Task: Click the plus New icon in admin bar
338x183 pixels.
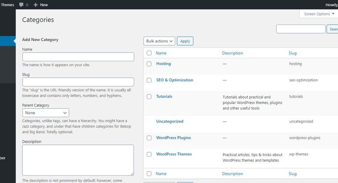Action: pyautogui.click(x=36, y=4)
